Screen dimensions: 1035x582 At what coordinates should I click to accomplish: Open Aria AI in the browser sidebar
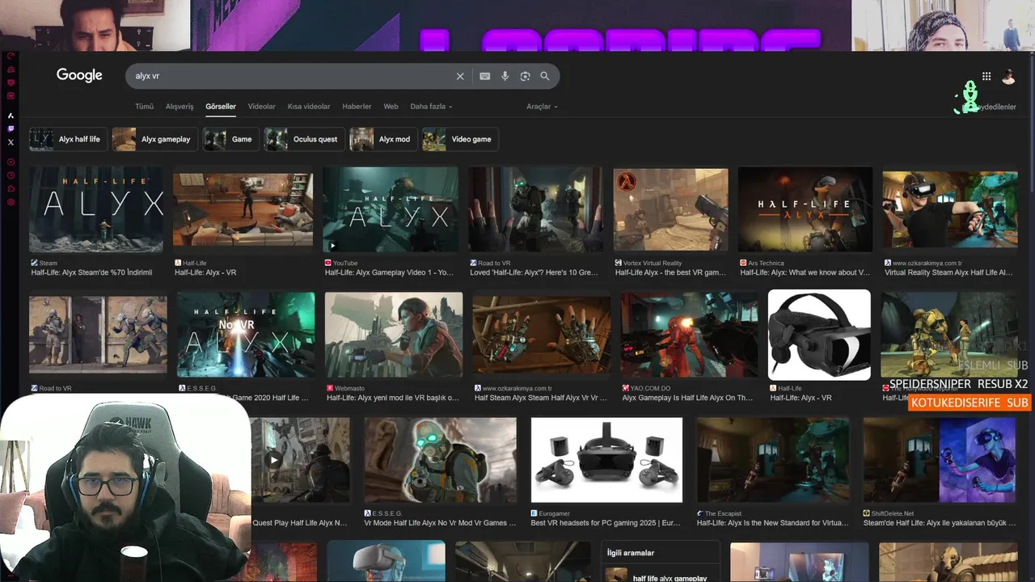[x=11, y=116]
